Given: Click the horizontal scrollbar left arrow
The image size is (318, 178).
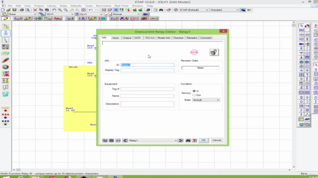Looking at the screenshot, I should 14,170.
